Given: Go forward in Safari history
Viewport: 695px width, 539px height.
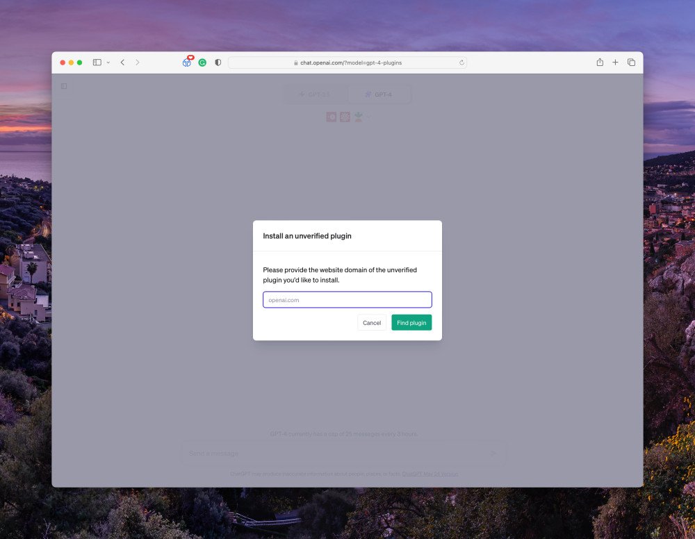Looking at the screenshot, I should pos(138,63).
